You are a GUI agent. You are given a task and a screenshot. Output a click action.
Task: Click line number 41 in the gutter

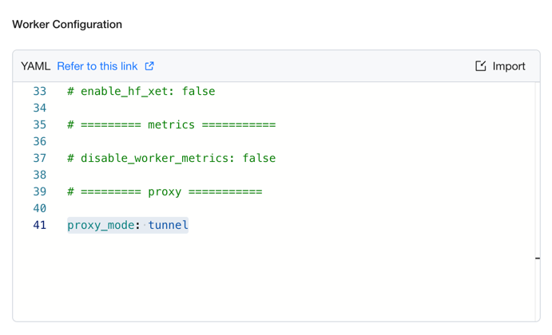tap(40, 225)
